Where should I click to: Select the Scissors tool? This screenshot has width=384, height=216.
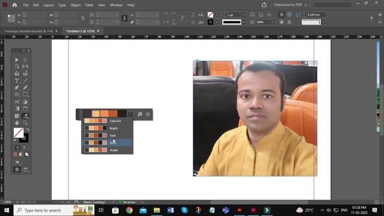click(x=17, y=101)
